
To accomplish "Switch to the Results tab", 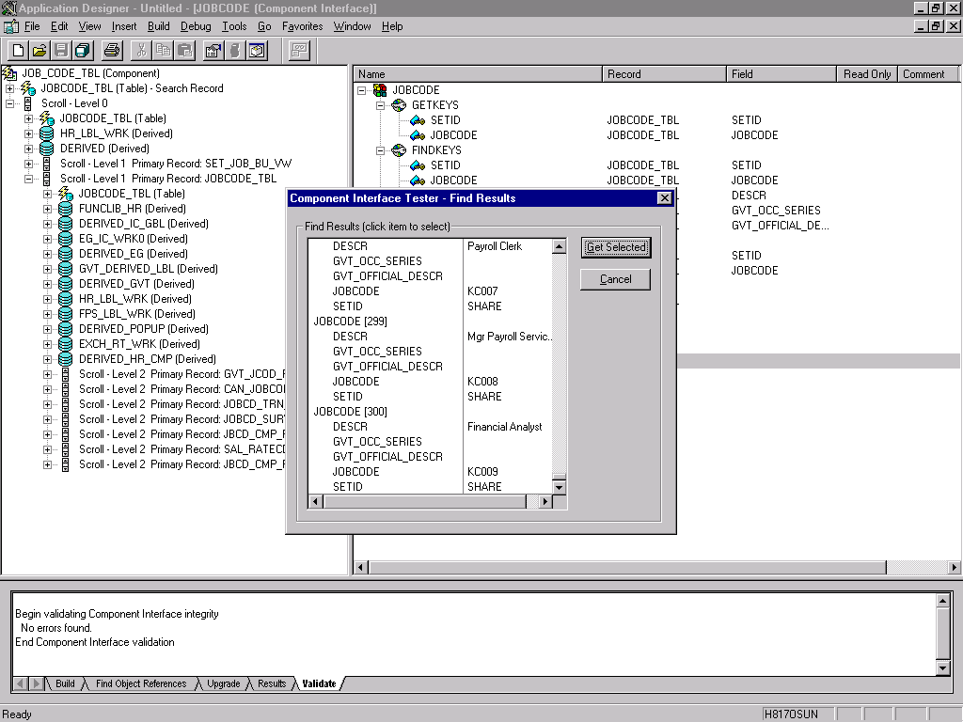I will pyautogui.click(x=271, y=684).
